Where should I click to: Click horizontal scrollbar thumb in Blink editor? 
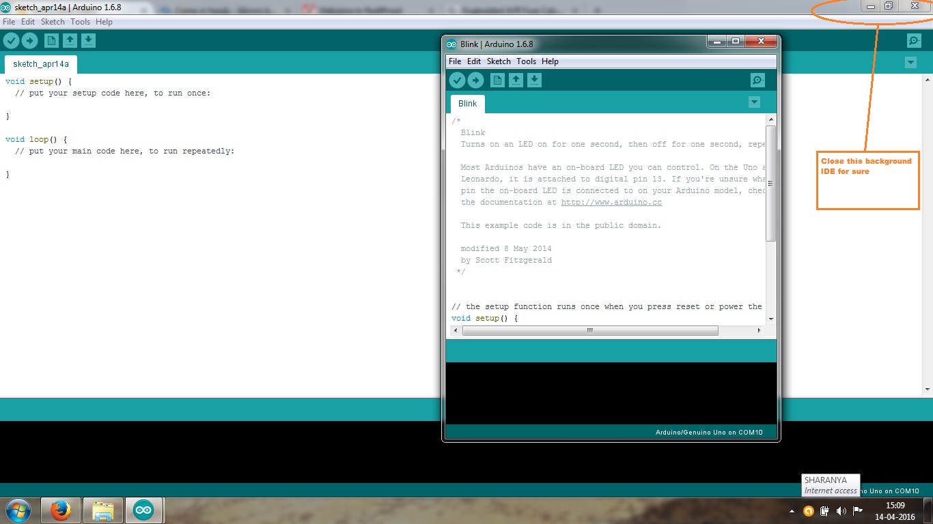coord(590,330)
